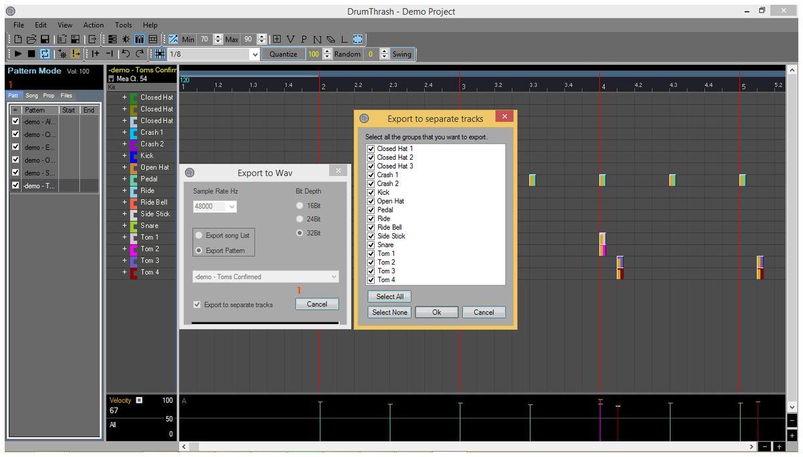Select the Eraser tool icon
Screen dimensions: 803x457
pos(331,39)
